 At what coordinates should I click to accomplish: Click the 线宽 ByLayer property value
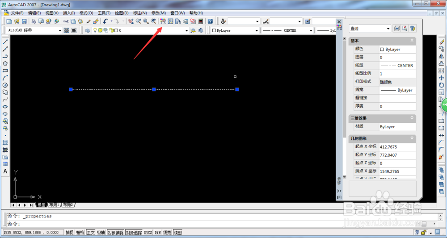(x=397, y=90)
